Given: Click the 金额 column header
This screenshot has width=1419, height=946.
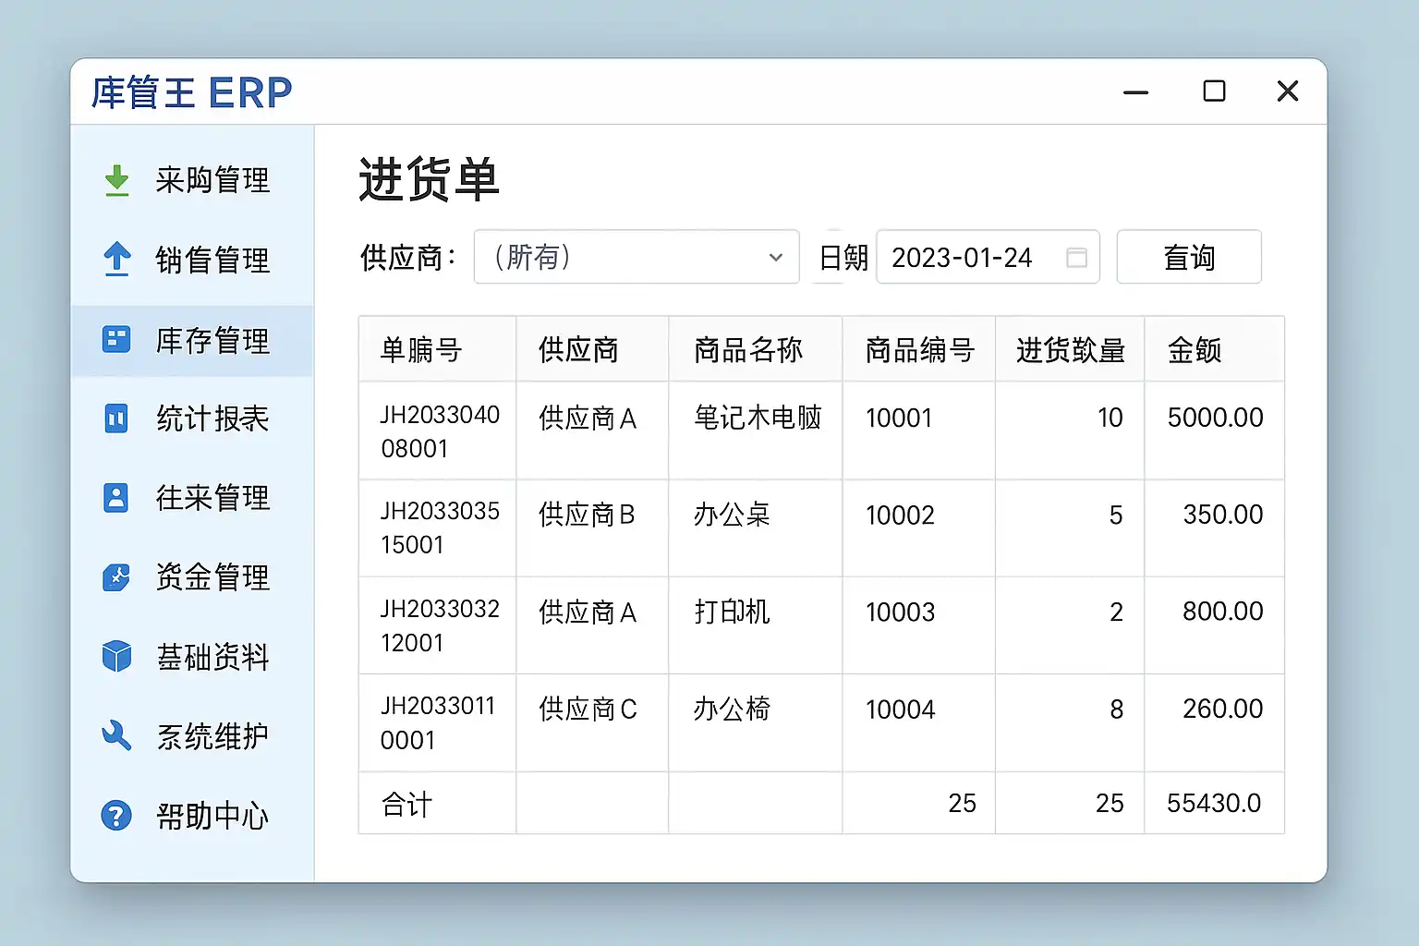Looking at the screenshot, I should point(1195,350).
